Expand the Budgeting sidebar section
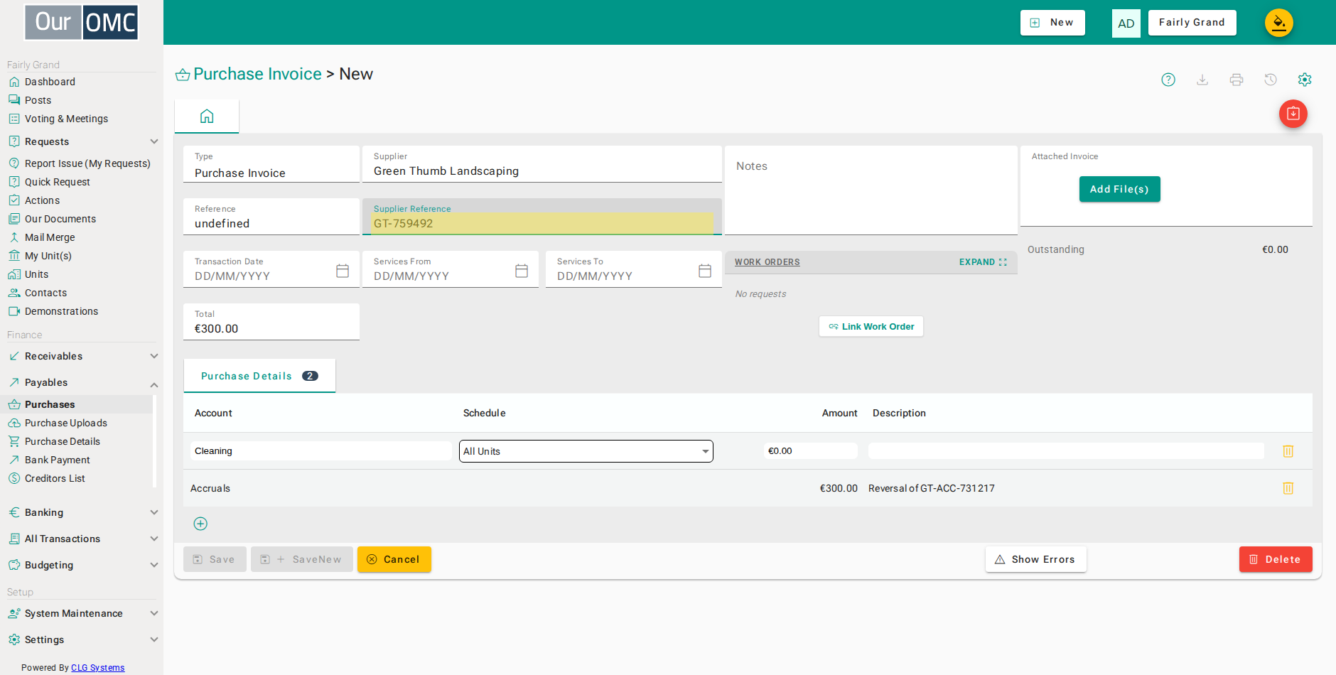Screen dimensions: 1336x675 click(x=153, y=565)
